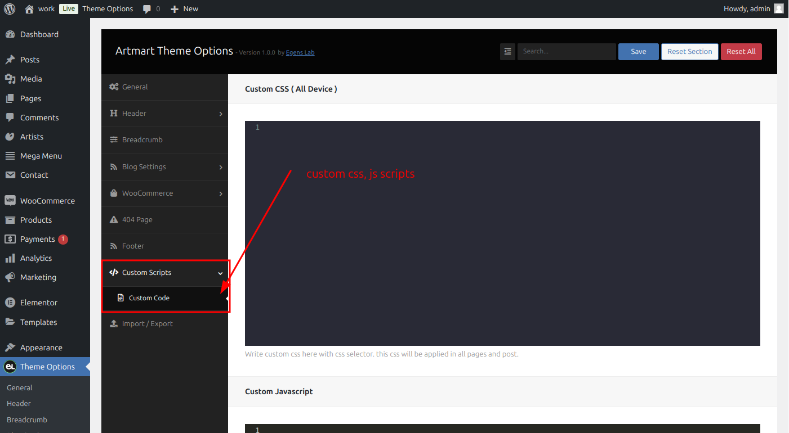This screenshot has width=789, height=433.
Task: Click the Payments dollar icon
Action: [x=10, y=239]
